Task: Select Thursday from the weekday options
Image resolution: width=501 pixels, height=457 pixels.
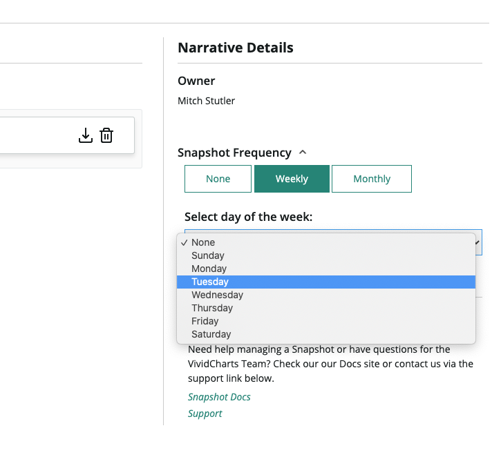Action: (x=326, y=308)
